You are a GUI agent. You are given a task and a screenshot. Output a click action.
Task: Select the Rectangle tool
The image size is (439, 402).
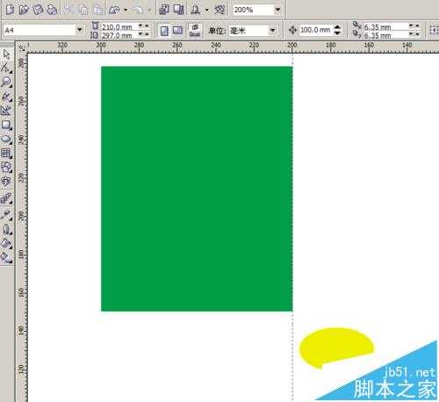point(6,125)
